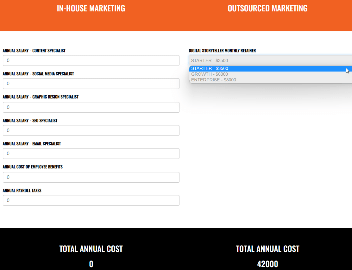Click the SEO Specialist annual salary input
The image size is (352, 270).
(x=91, y=130)
